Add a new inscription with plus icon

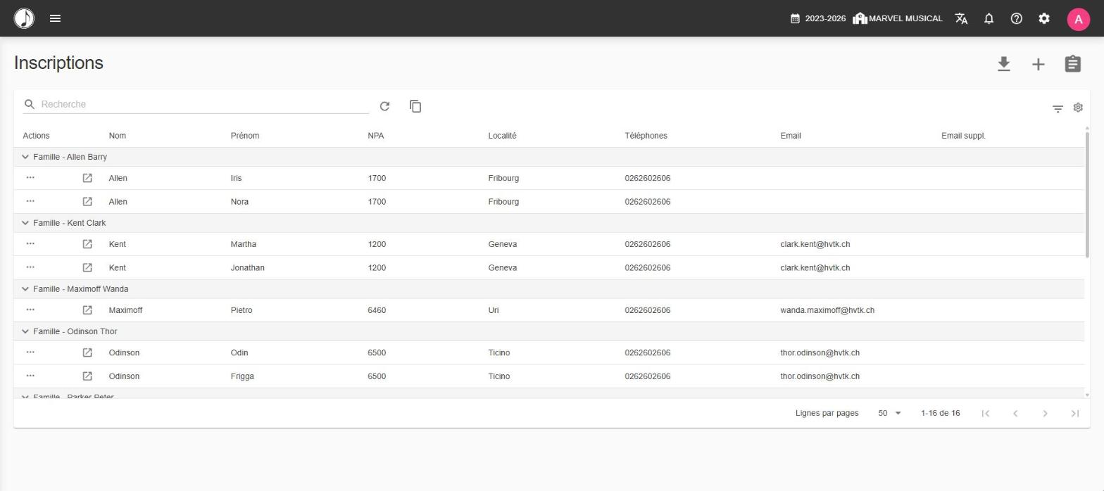click(1039, 64)
